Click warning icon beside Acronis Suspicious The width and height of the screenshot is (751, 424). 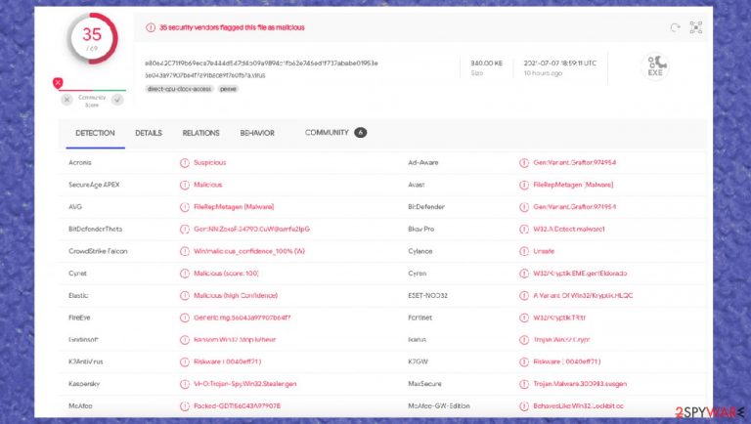(185, 163)
